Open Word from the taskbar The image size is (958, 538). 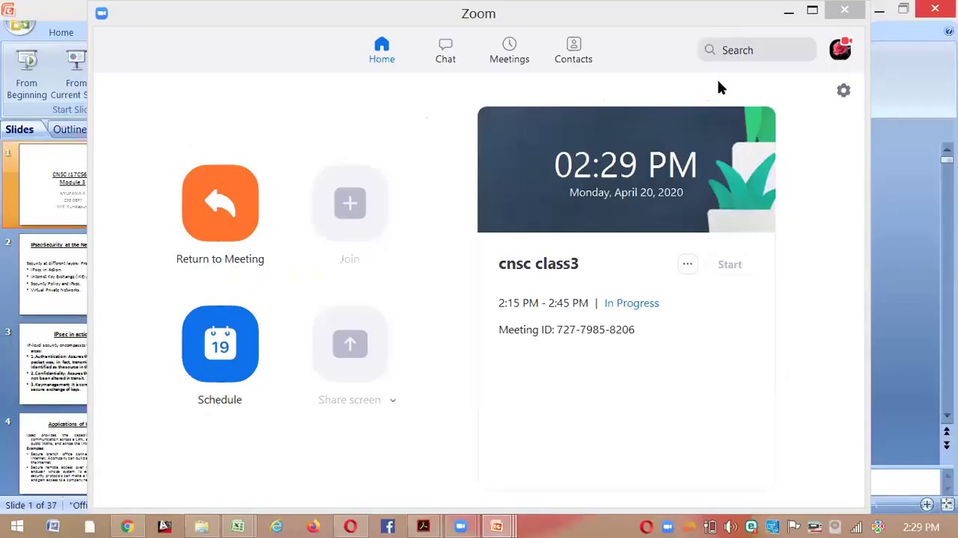[x=53, y=527]
